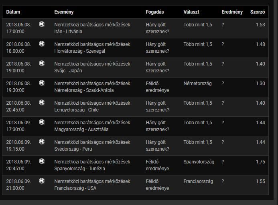Click the soccer ball icon for Franciaország - USA
This screenshot has width=278, height=205.
pyautogui.click(x=42, y=181)
